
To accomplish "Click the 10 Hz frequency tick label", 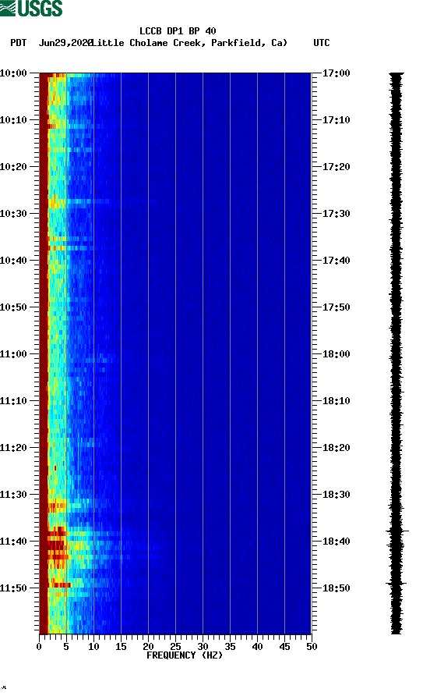I will 93,647.
